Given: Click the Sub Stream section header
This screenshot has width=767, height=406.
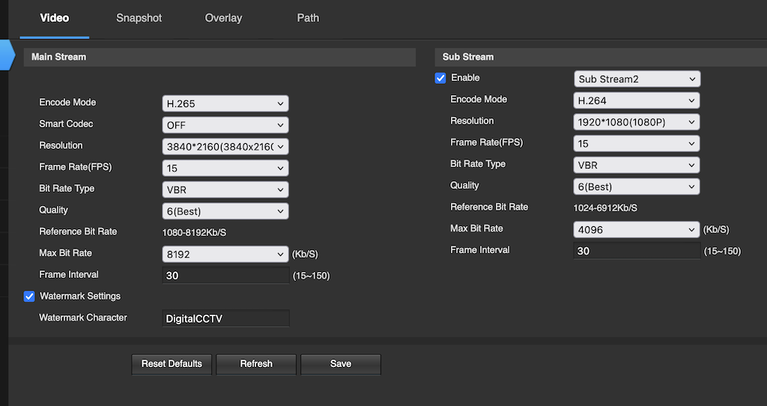Looking at the screenshot, I should 601,57.
